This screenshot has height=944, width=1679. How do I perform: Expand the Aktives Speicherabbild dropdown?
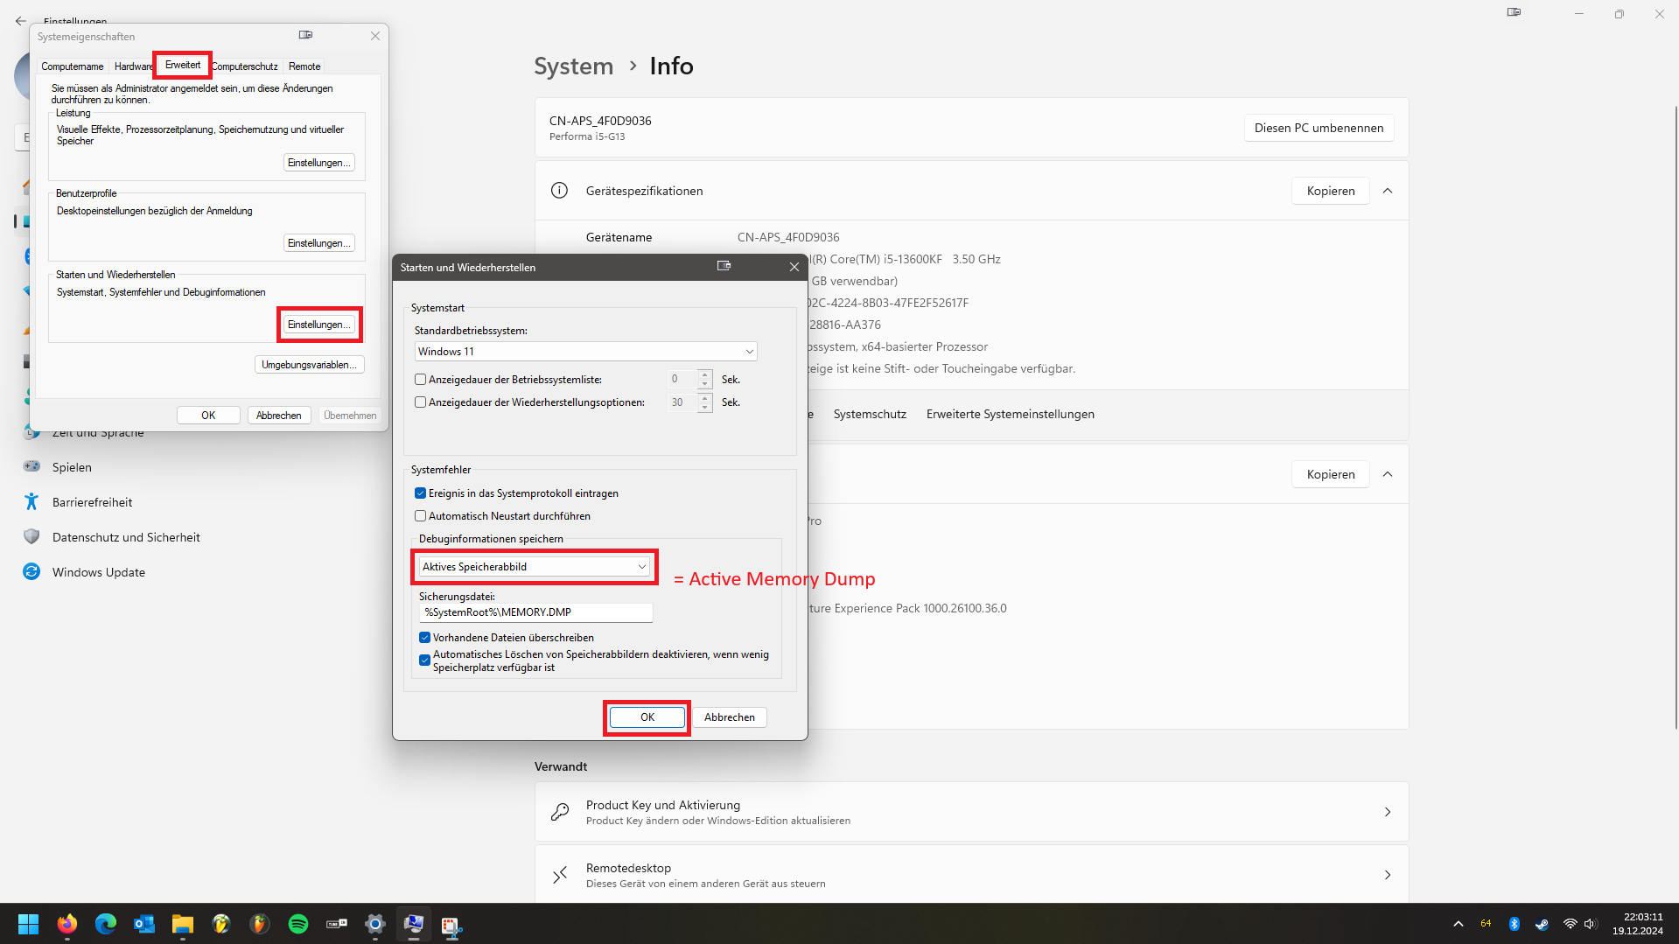(x=535, y=567)
